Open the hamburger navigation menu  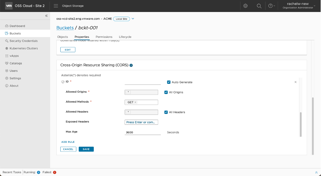(56, 6)
